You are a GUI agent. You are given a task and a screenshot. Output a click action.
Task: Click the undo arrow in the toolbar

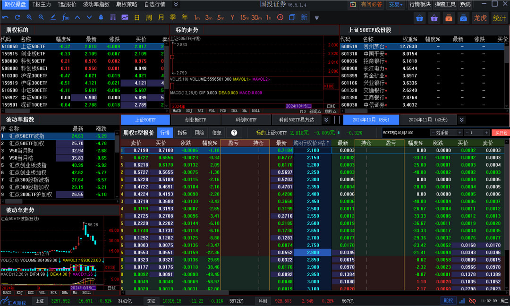coord(6,17)
